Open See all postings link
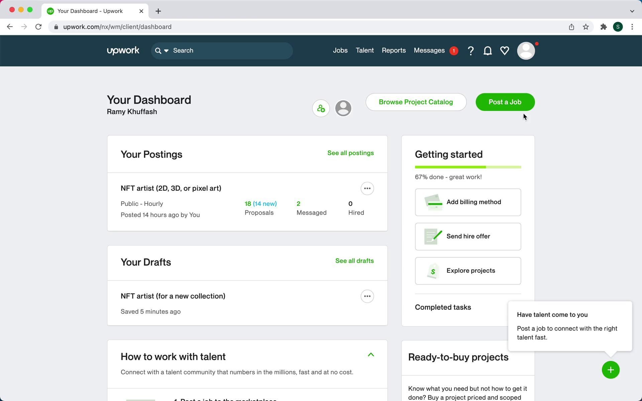The image size is (642, 401). pos(350,153)
